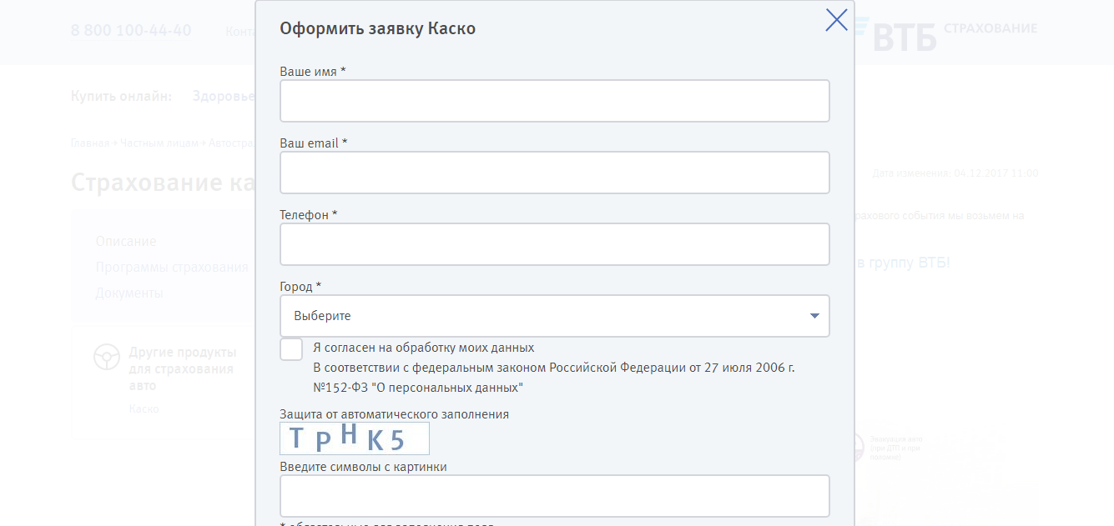Focus the Ваше имя input field
The height and width of the screenshot is (526, 1114).
[x=554, y=101]
